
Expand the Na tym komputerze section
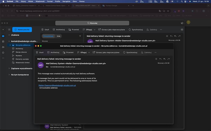9,74
